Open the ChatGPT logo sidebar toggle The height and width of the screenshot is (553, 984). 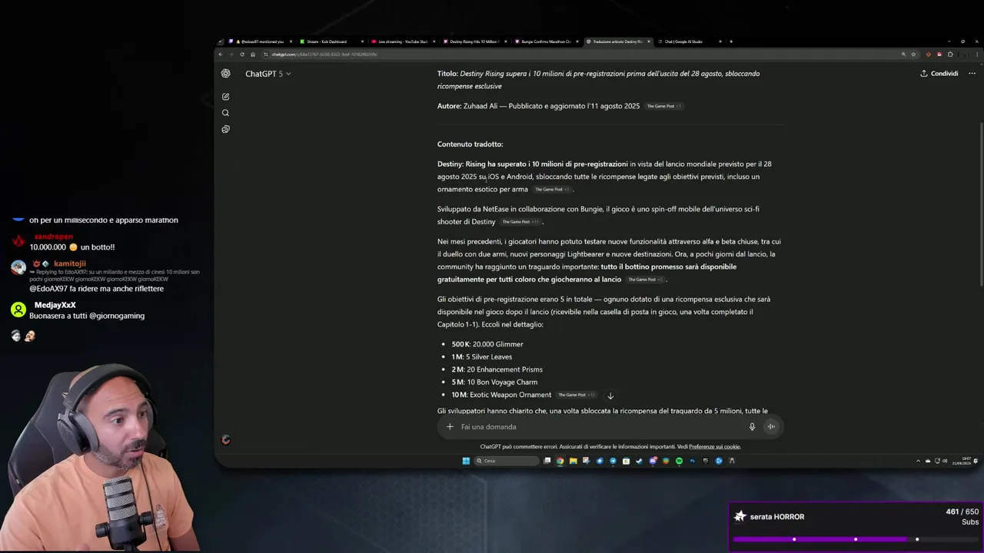pos(225,74)
